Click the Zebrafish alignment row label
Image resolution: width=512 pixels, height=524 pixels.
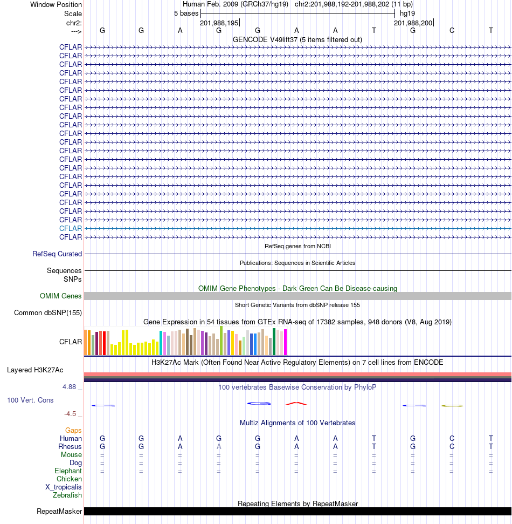coord(67,495)
